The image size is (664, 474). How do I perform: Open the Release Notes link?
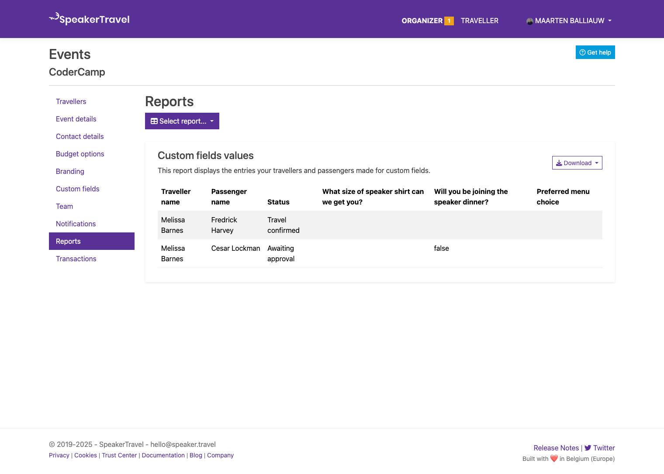click(556, 448)
